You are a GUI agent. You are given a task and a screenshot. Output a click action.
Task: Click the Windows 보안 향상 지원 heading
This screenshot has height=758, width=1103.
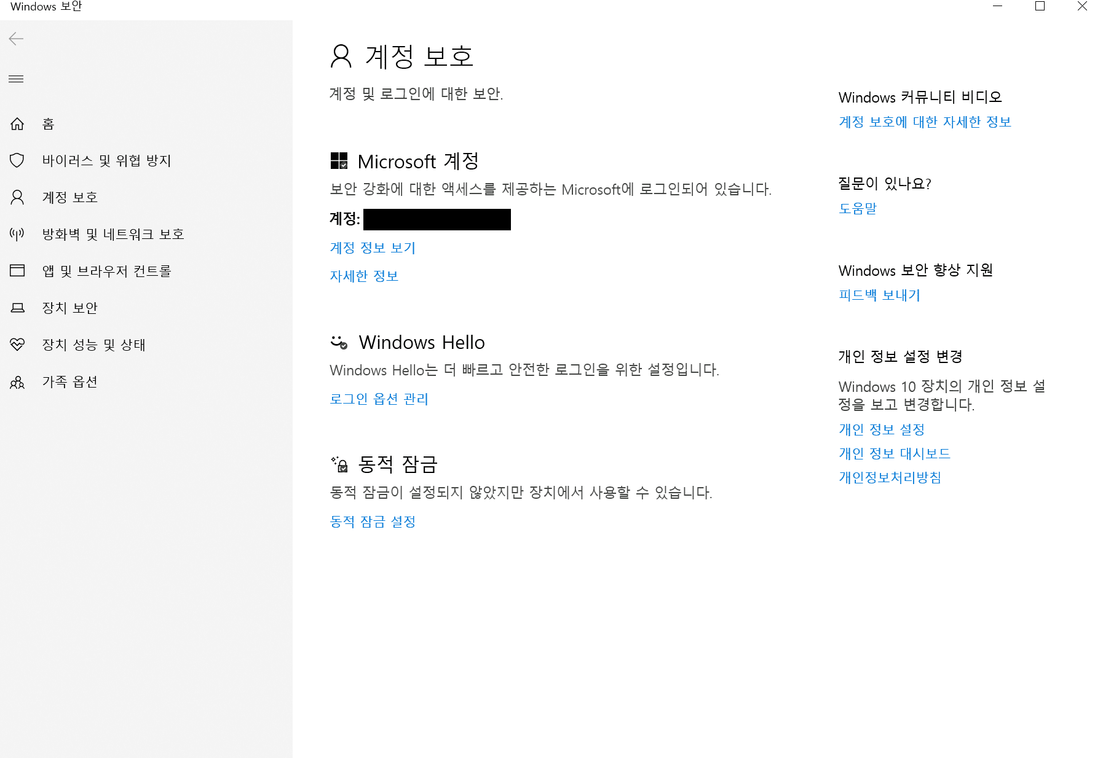tap(916, 270)
